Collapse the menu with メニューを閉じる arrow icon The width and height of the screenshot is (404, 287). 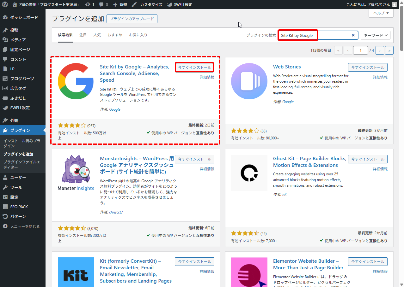pyautogui.click(x=5, y=226)
